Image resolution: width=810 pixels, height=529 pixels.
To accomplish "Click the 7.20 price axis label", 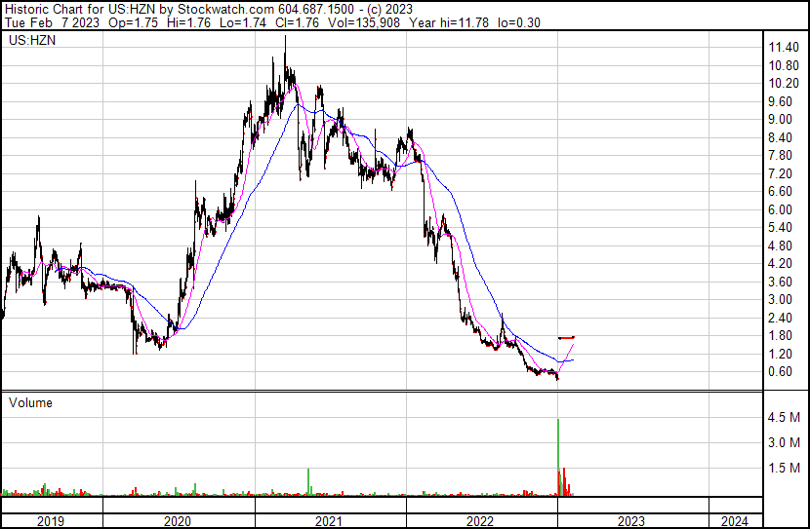I will 780,173.
